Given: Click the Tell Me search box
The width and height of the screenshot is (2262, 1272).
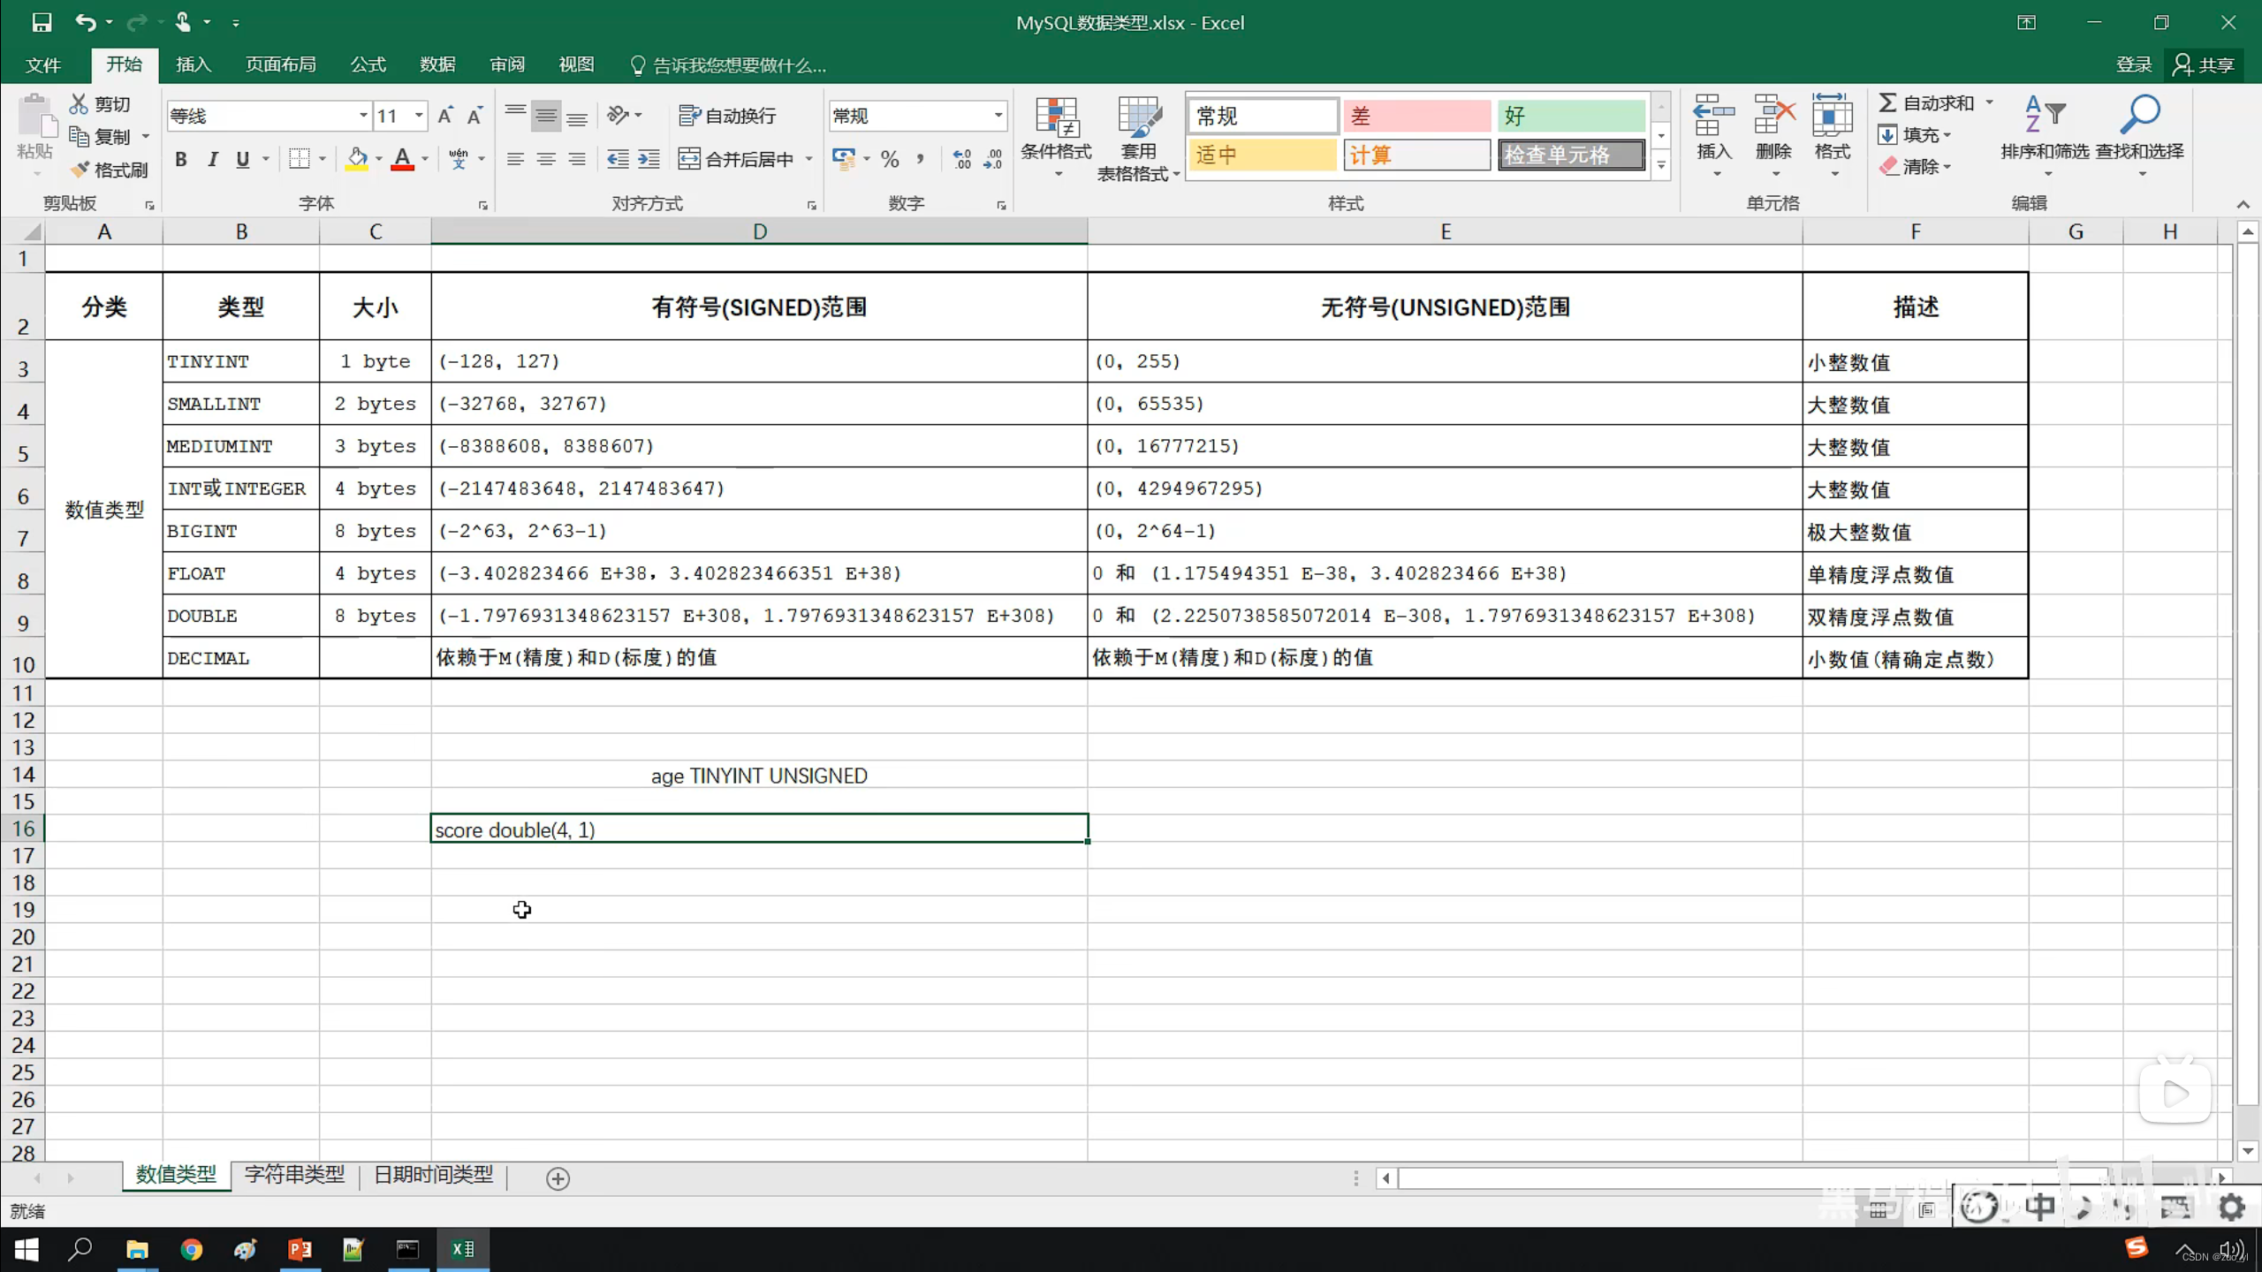Looking at the screenshot, I should [728, 65].
